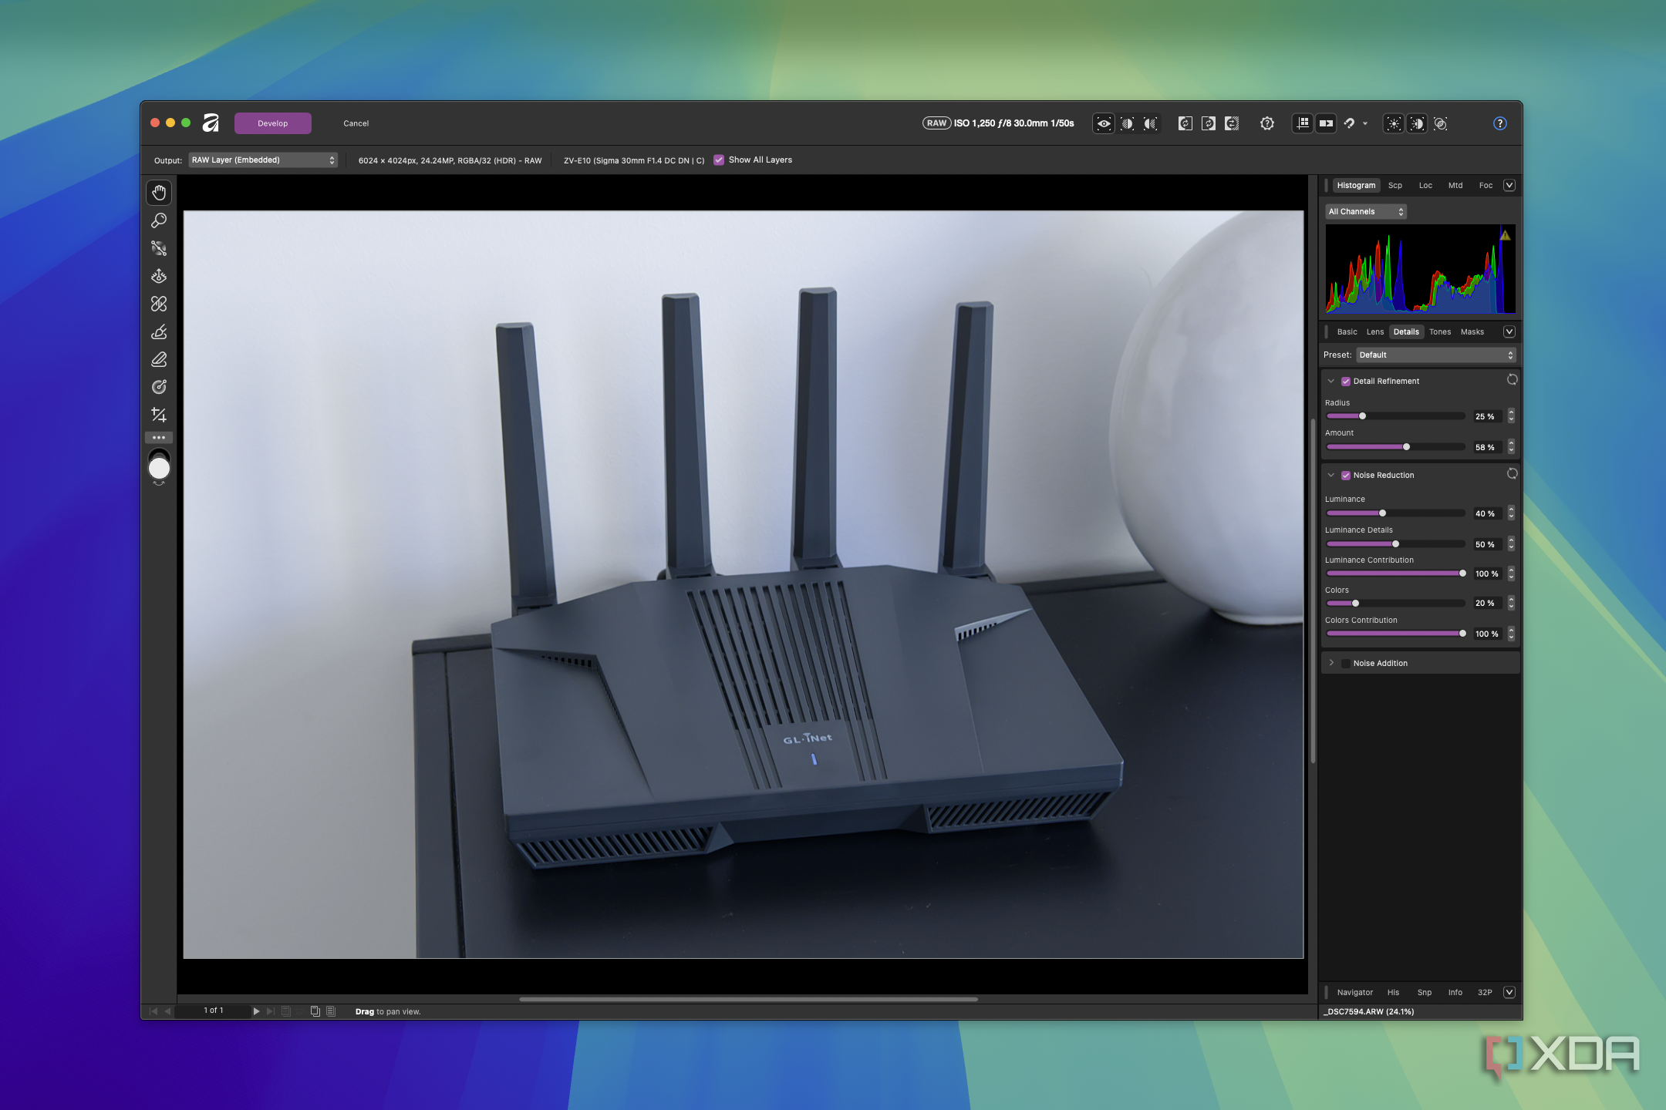Toggle single view eye icon
Viewport: 1666px width, 1110px height.
point(1104,123)
